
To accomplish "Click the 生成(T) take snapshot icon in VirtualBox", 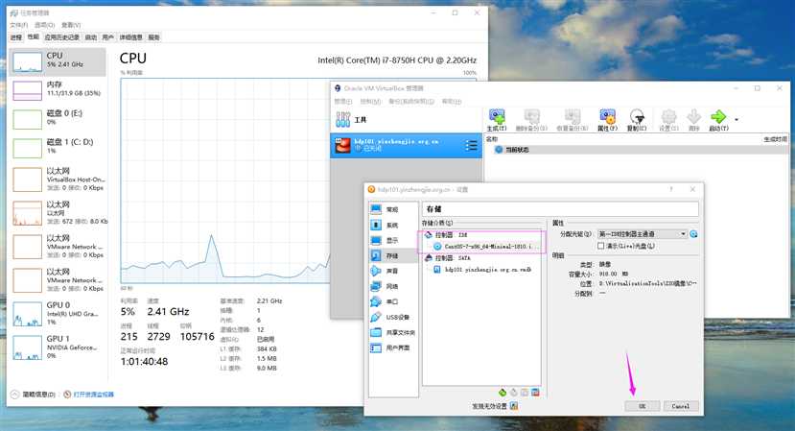I will (497, 120).
